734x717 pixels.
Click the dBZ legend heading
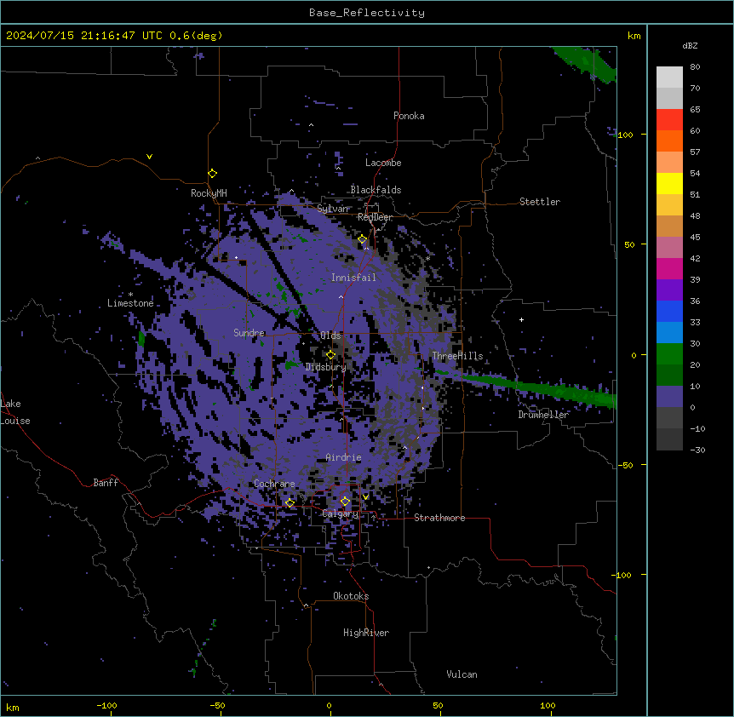click(x=690, y=46)
